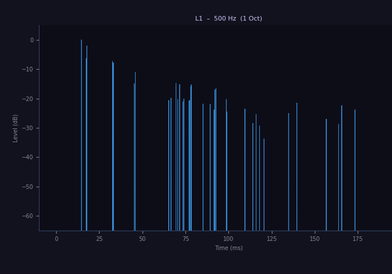Click the 50 tick label on the time axis

pyautogui.click(x=142, y=239)
